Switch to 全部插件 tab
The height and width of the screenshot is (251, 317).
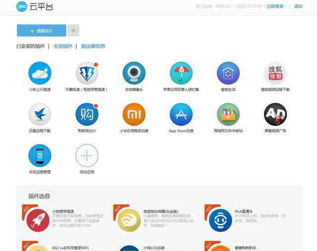point(63,46)
